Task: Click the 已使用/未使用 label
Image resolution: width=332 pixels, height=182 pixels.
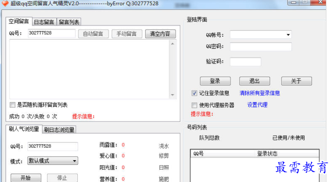Action: 288,138
